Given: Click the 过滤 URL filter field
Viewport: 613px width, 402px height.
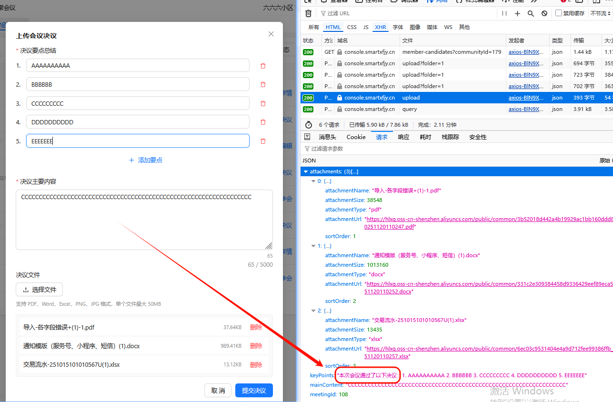Looking at the screenshot, I should pyautogui.click(x=362, y=13).
